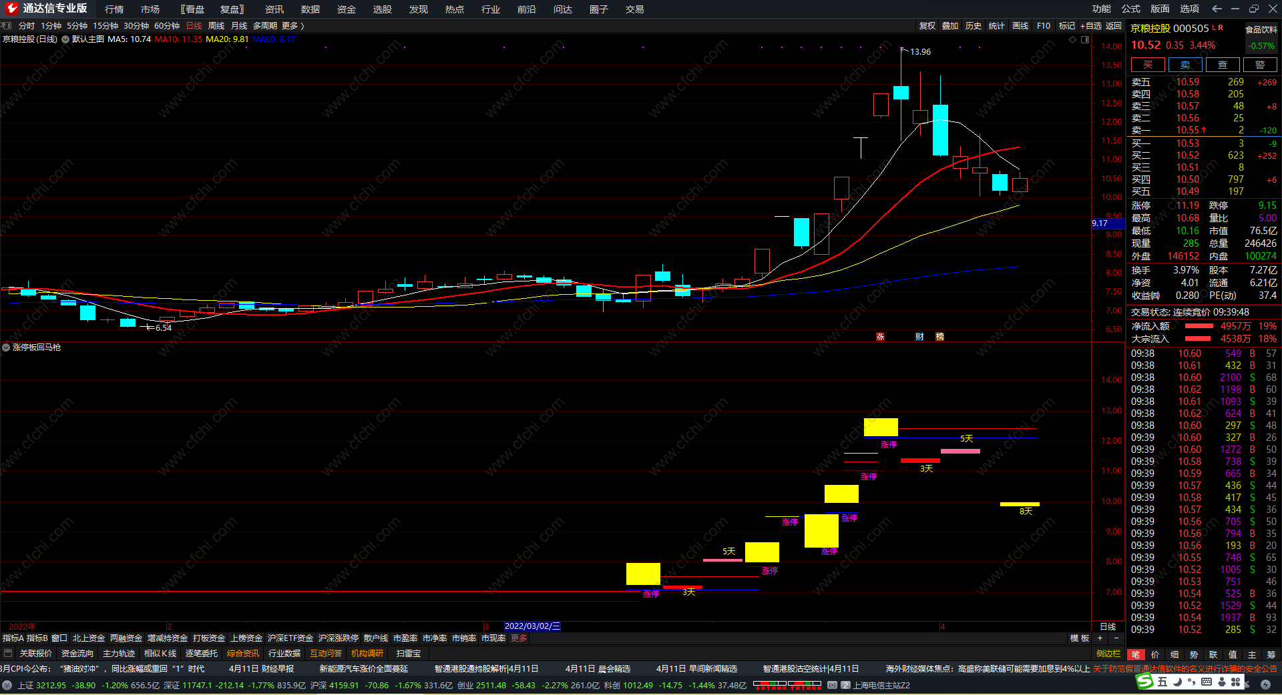The height and width of the screenshot is (695, 1282).
Task: Switch to the 60分钟 period
Action: pyautogui.click(x=167, y=25)
